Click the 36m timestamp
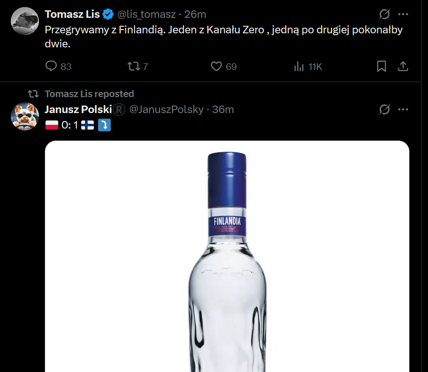The height and width of the screenshot is (372, 428). [223, 110]
